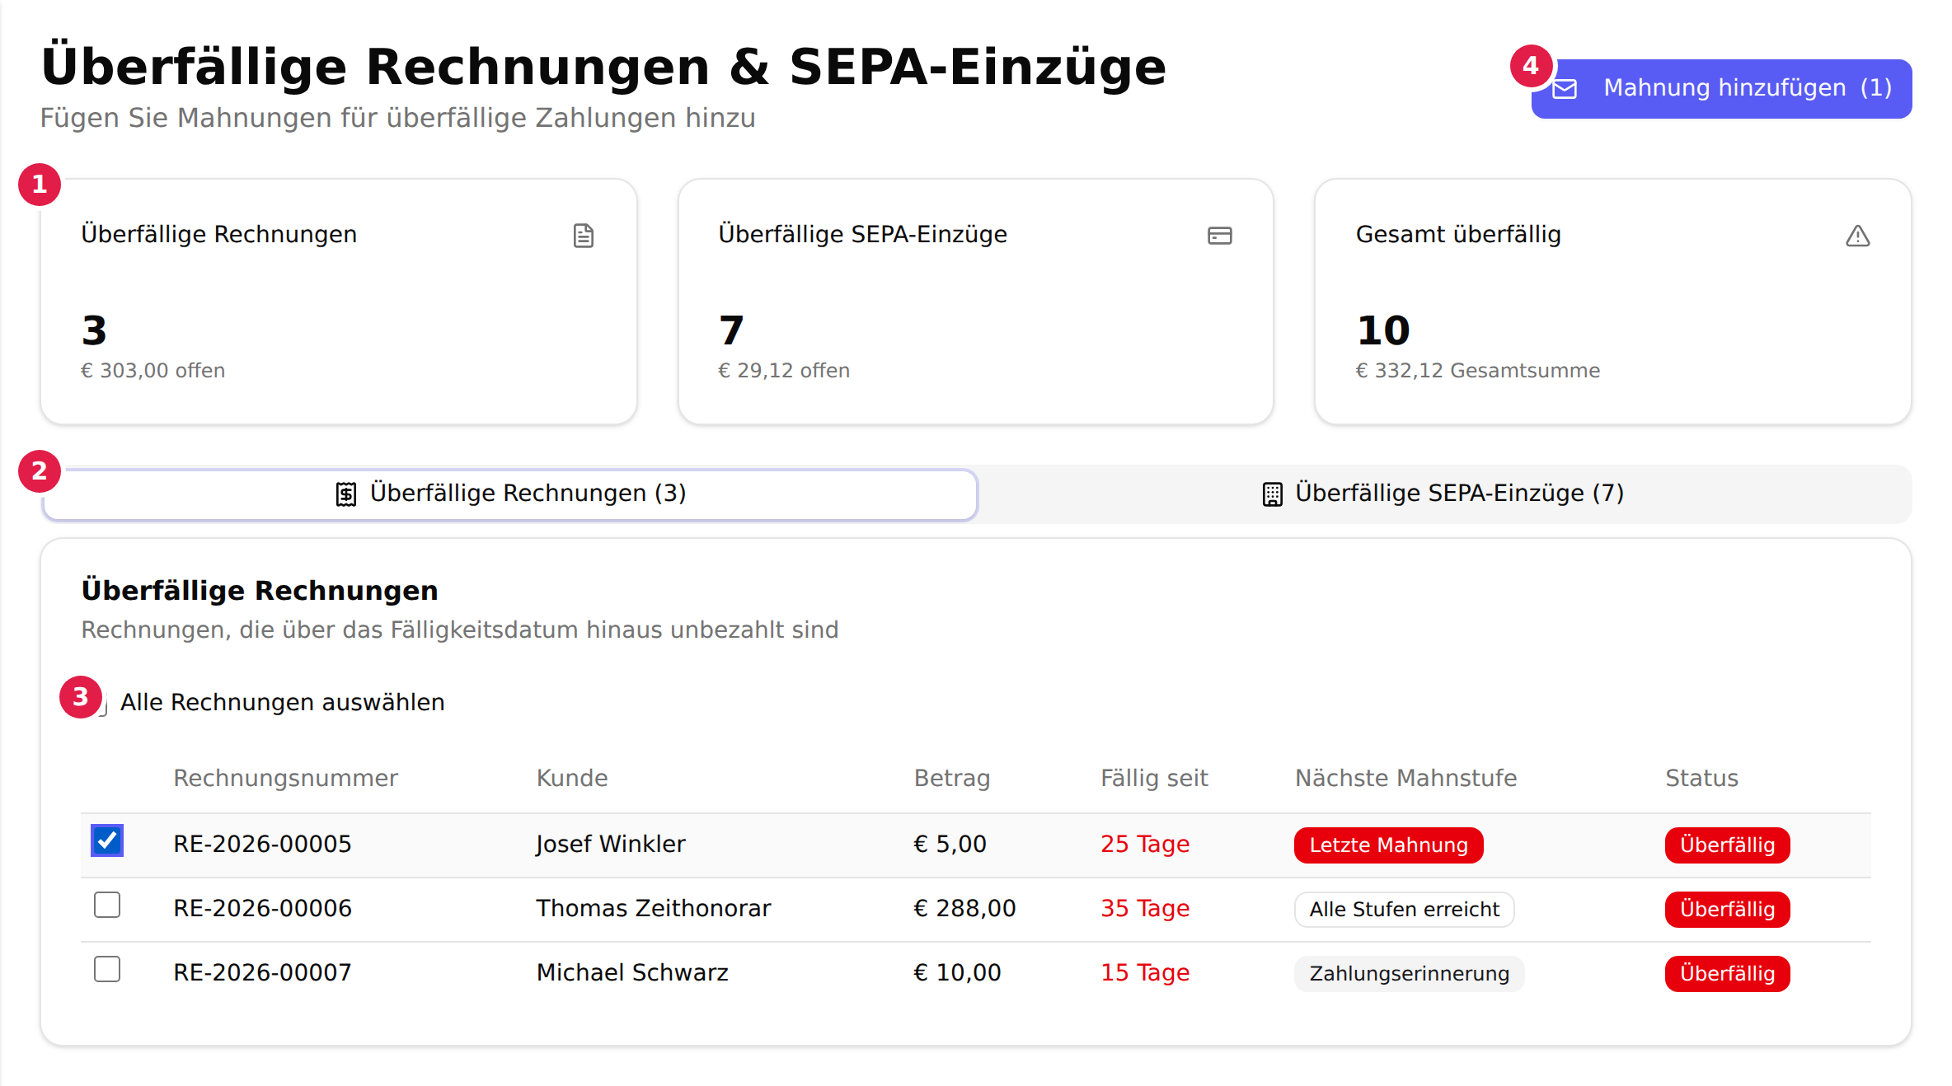The height and width of the screenshot is (1086, 1952).
Task: Click the credit card icon in SEPA-Einzüge card
Action: point(1220,236)
